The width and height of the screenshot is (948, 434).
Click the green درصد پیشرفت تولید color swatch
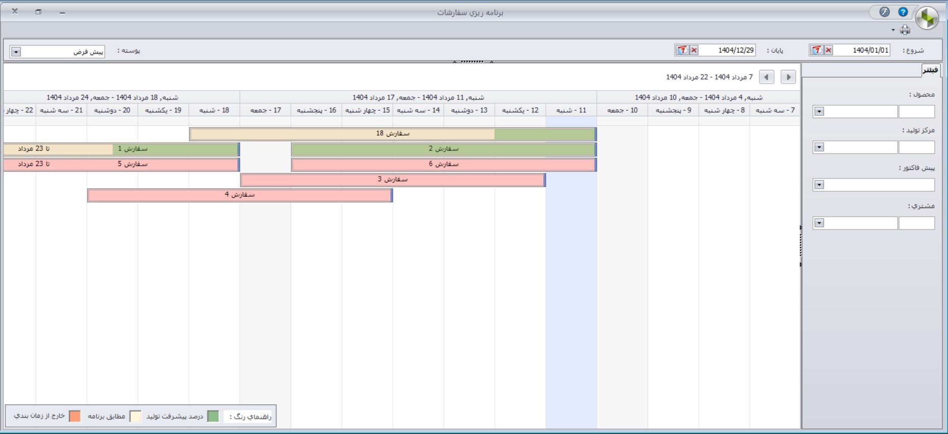coord(213,416)
